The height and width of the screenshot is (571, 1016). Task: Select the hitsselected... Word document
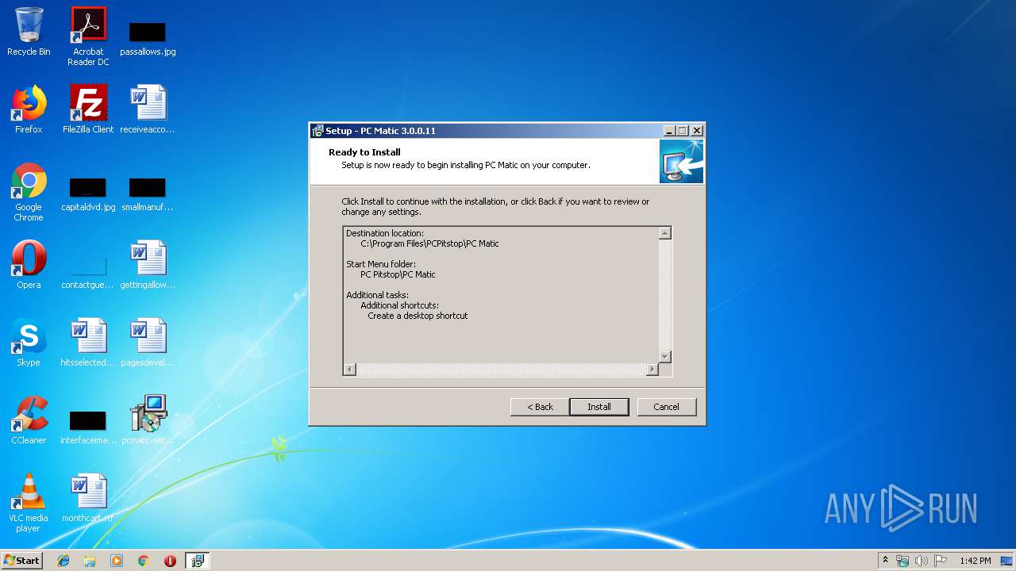point(88,343)
